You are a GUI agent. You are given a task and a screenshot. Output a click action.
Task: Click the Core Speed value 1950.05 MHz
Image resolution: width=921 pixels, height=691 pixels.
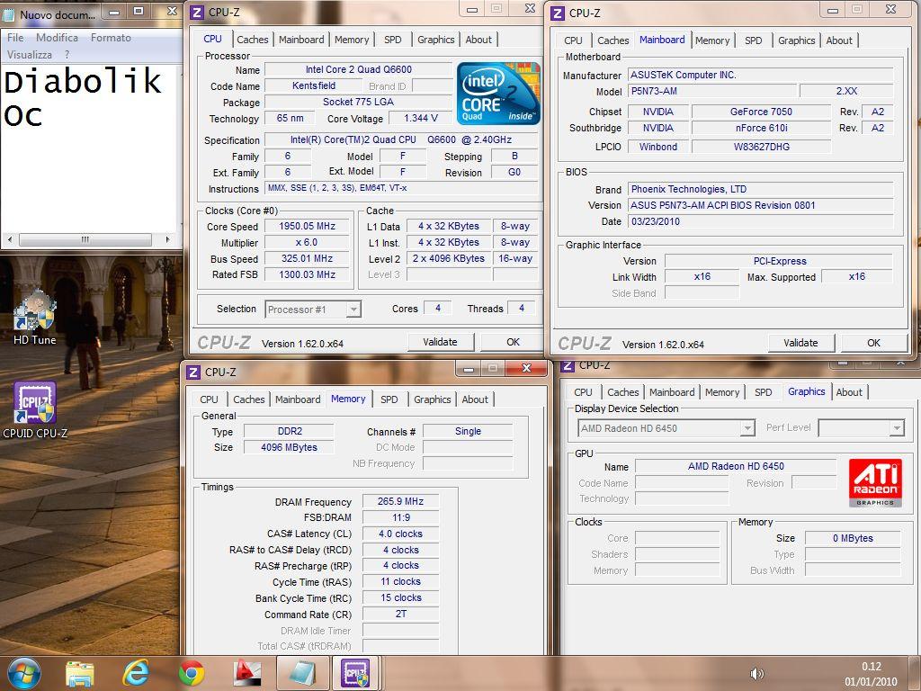[308, 226]
